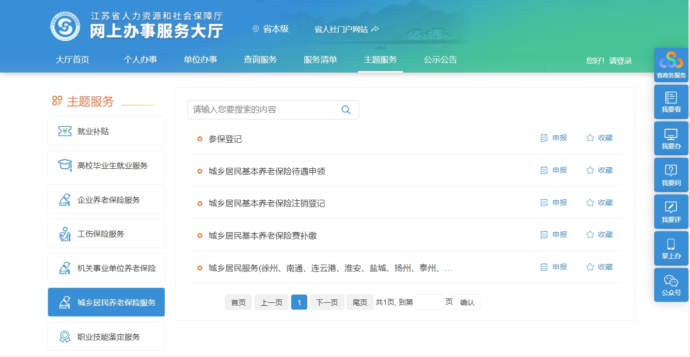
Task: Click the medal icon for 职业技能鉴定服务
Action: click(65, 337)
